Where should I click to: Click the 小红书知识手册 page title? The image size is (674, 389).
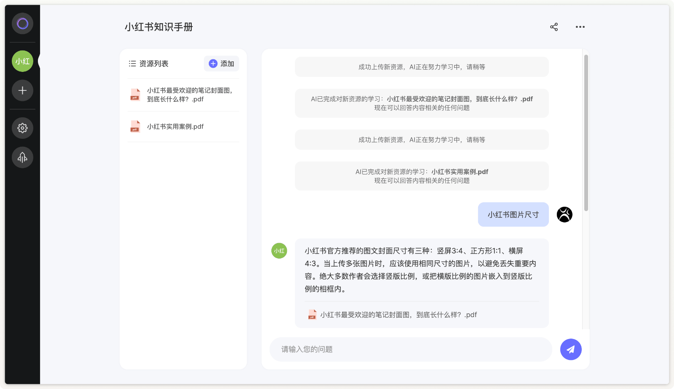pos(159,27)
